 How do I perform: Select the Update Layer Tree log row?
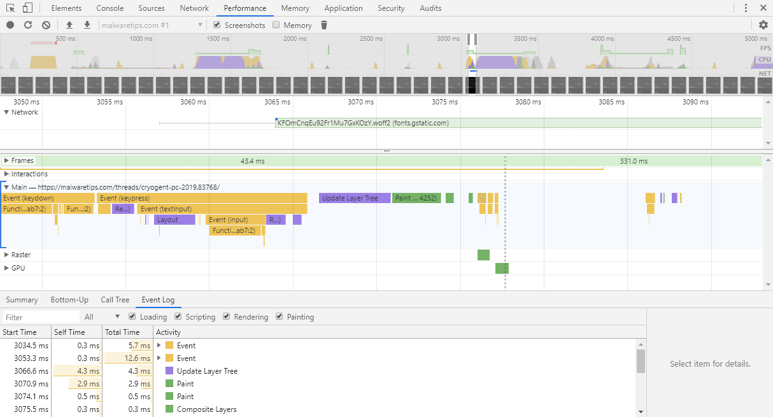208,371
